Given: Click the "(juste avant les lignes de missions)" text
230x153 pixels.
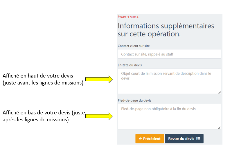Looking at the screenshot, I should coord(43,83).
